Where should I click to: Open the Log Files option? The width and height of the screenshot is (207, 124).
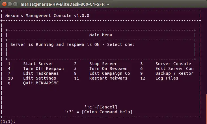(x=167, y=78)
